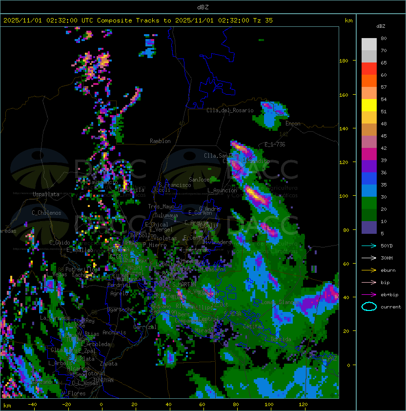Click the magenta eb+bip arrow in legend
The width and height of the screenshot is (406, 411).
[x=369, y=295]
